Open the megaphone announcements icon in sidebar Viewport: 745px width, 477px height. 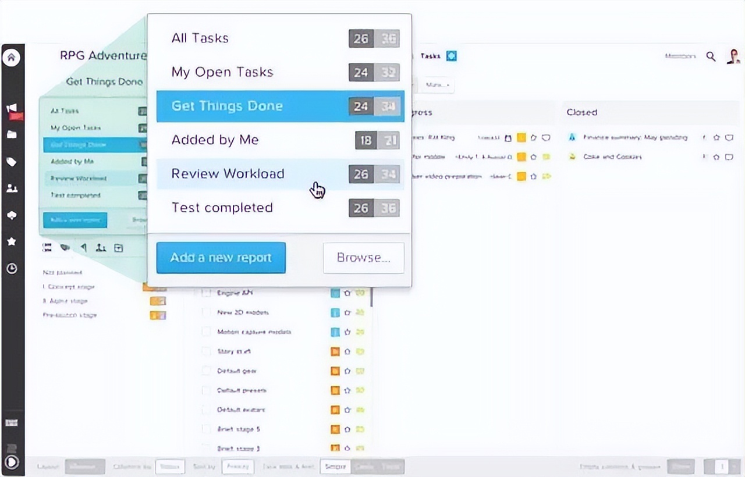[x=12, y=108]
